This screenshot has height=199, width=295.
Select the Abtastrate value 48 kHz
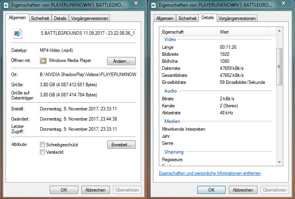[226, 113]
